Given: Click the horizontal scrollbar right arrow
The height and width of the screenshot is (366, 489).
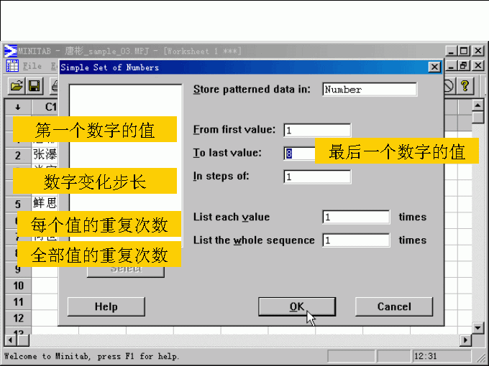Looking at the screenshot, I should 466,339.
